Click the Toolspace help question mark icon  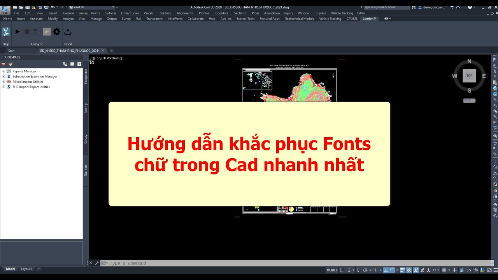[79, 64]
